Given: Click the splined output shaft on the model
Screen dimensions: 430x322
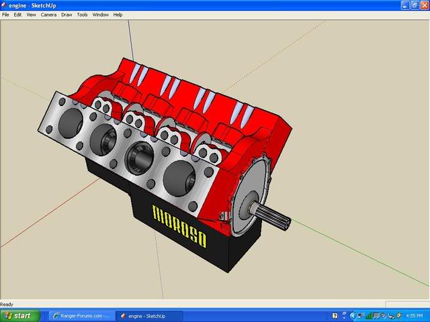Looking at the screenshot, I should (271, 215).
